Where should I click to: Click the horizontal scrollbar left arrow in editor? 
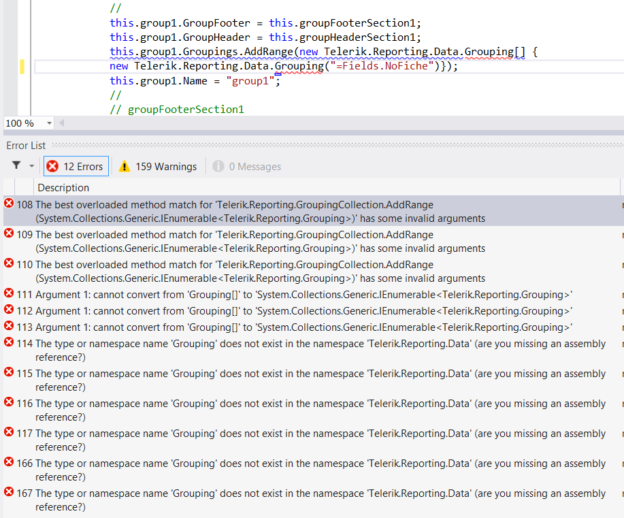(62, 123)
